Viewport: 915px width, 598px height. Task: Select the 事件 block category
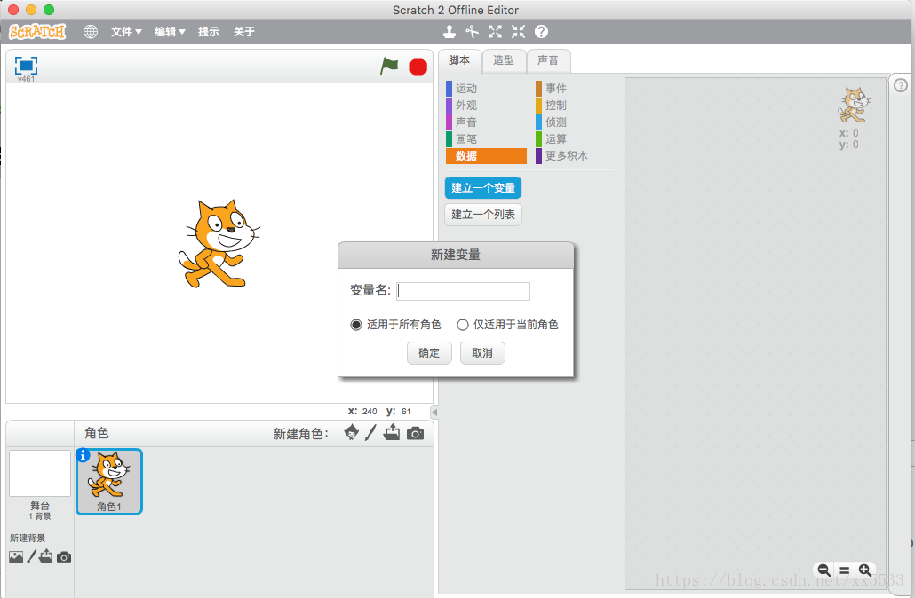click(575, 89)
